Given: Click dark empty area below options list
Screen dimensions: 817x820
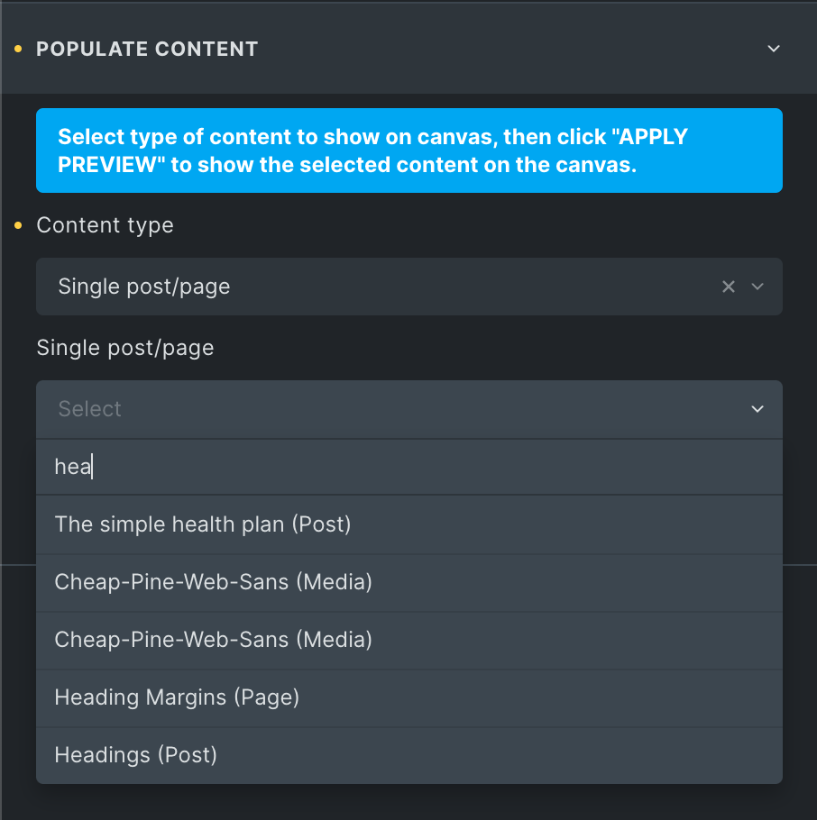Looking at the screenshot, I should click(x=408, y=803).
